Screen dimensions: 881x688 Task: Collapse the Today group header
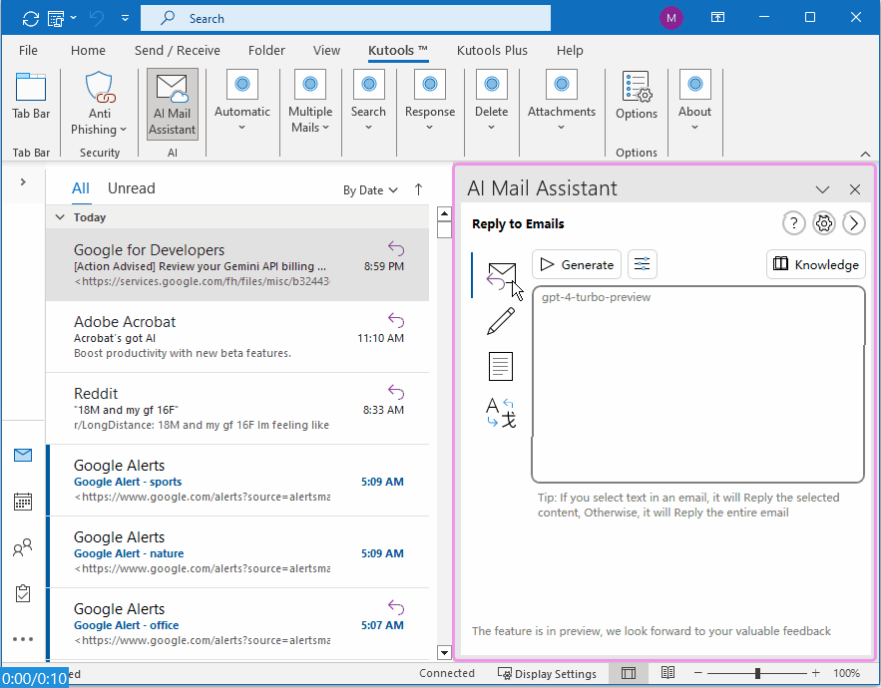pos(60,217)
